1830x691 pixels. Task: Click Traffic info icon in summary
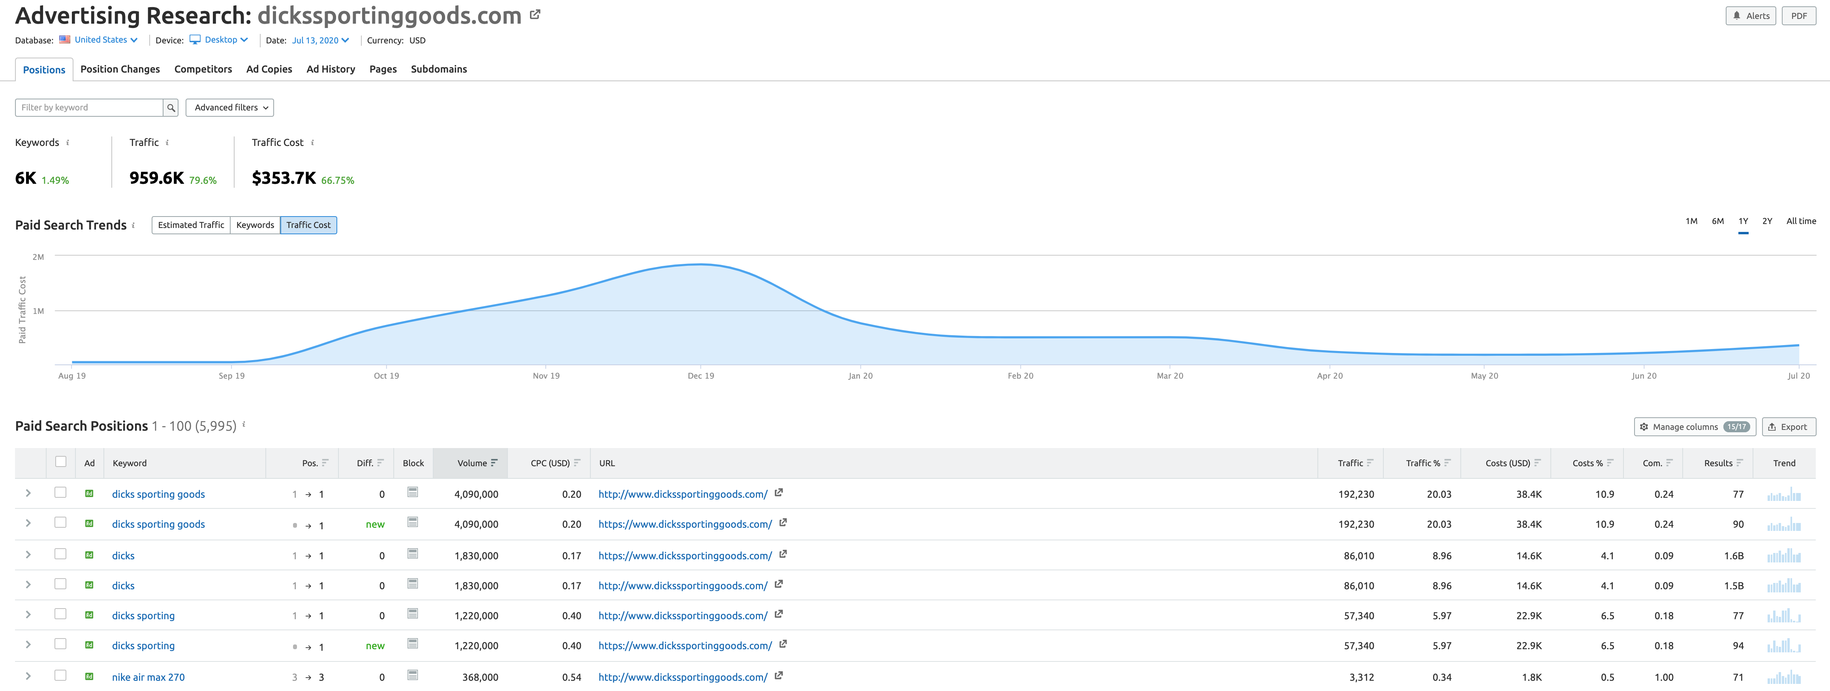click(x=167, y=143)
